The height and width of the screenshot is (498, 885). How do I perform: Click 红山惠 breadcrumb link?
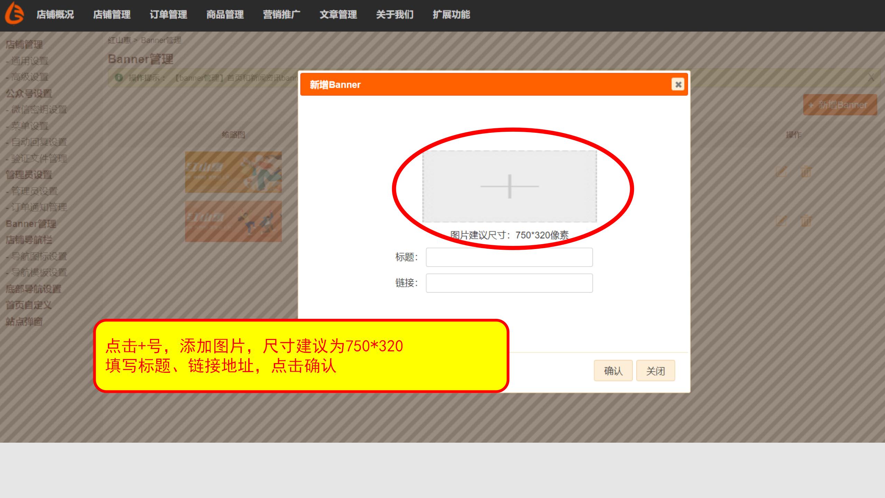coord(119,40)
